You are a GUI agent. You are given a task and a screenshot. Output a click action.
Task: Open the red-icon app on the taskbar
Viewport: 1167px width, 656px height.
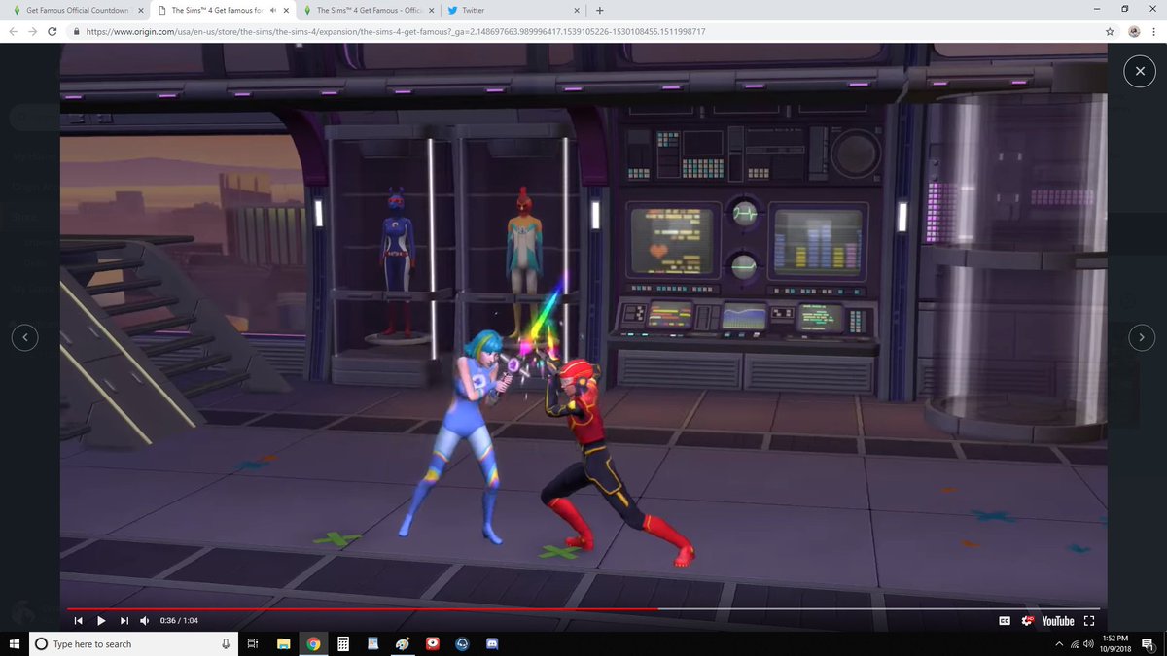433,643
